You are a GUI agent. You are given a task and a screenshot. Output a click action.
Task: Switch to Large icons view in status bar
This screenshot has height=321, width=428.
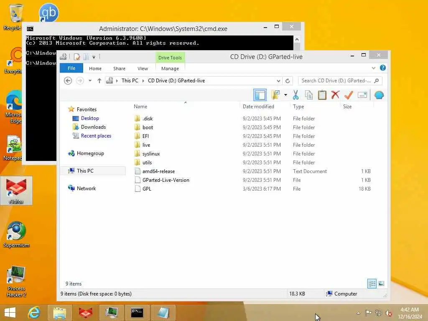click(x=381, y=284)
